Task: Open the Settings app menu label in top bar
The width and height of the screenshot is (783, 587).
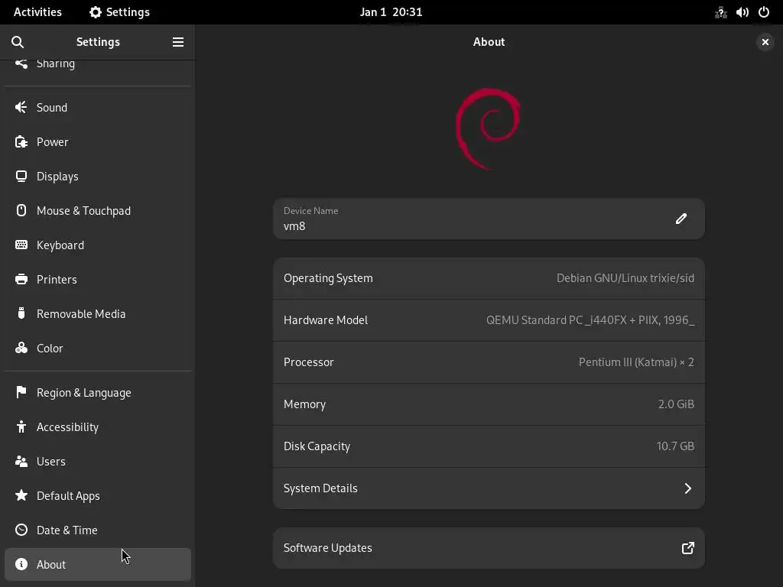Action: (x=128, y=12)
